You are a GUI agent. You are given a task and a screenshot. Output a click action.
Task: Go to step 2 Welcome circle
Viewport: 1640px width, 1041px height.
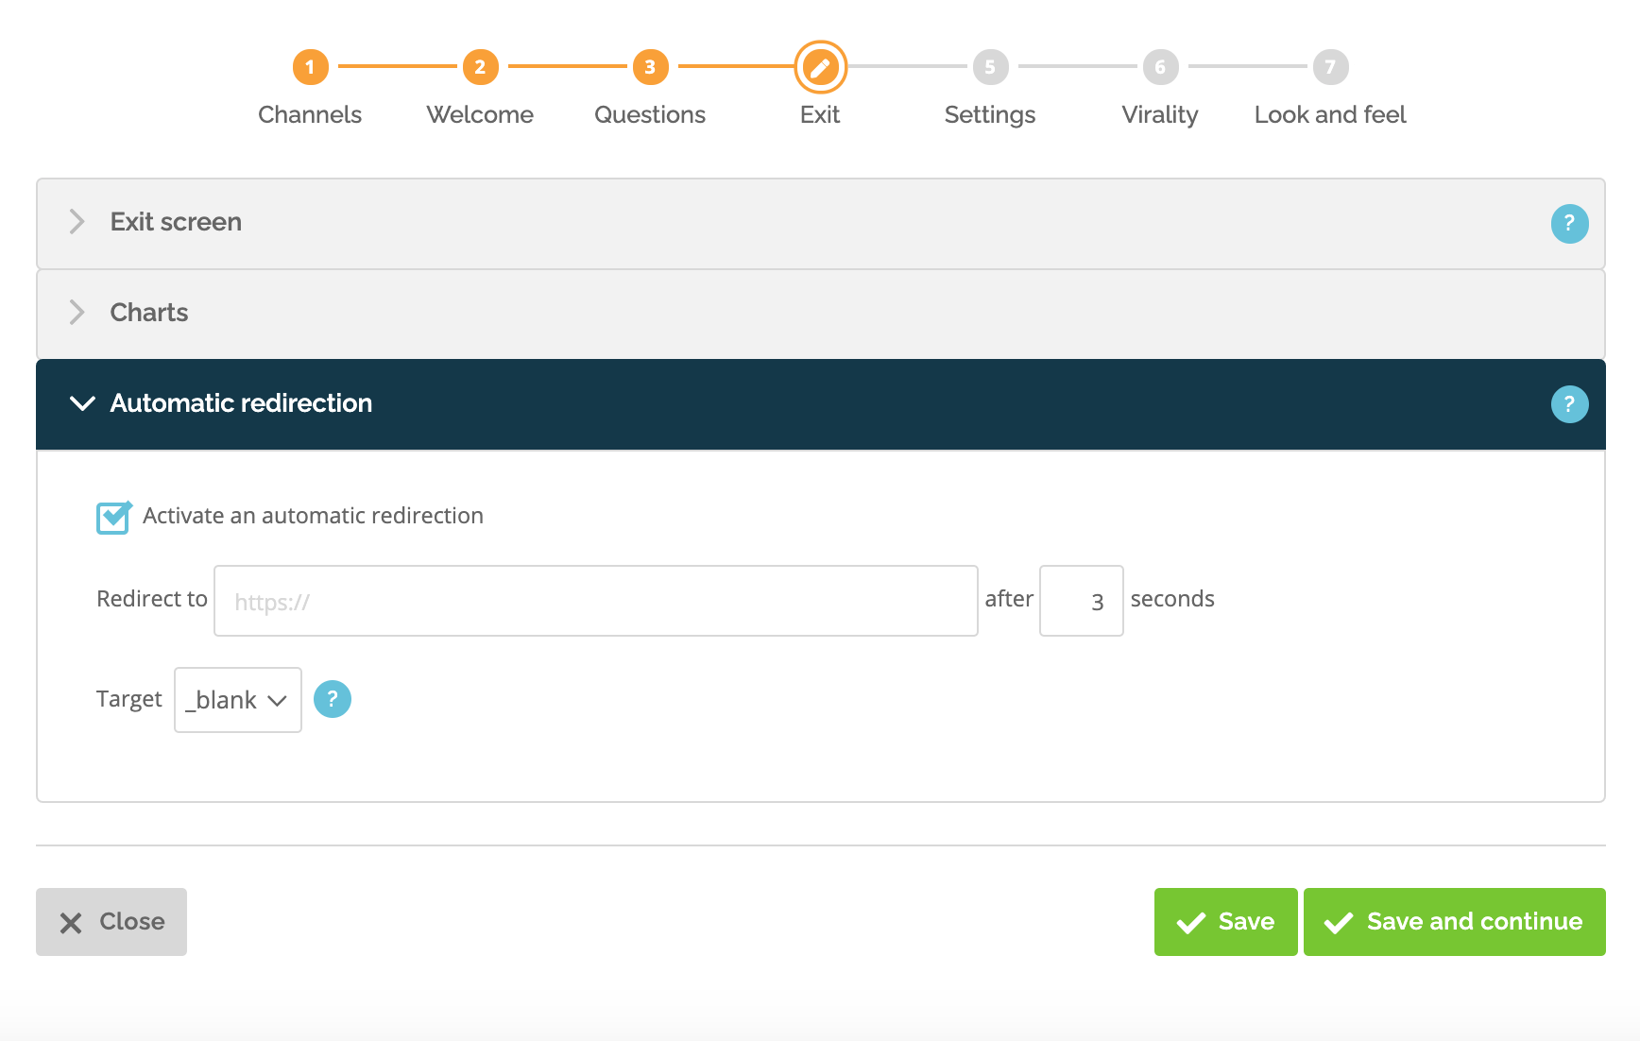(x=480, y=67)
